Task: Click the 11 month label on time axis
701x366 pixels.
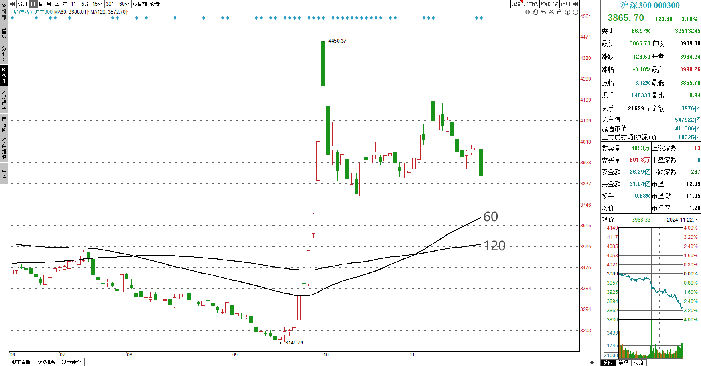Action: (x=412, y=354)
